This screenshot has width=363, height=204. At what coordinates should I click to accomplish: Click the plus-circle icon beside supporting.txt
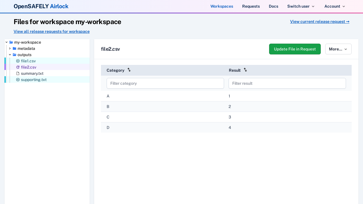(18, 80)
